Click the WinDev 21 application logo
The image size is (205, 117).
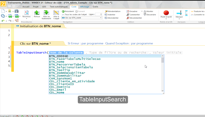click(3, 4)
